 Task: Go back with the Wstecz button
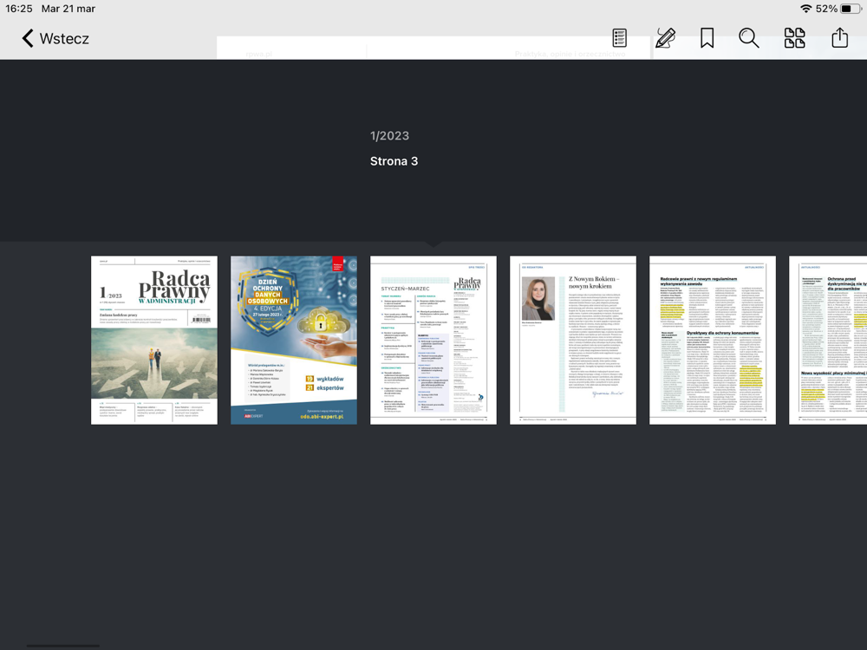point(55,39)
